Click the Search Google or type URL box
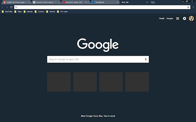 [x=98, y=59]
